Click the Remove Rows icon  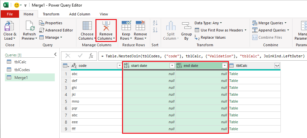140,26
